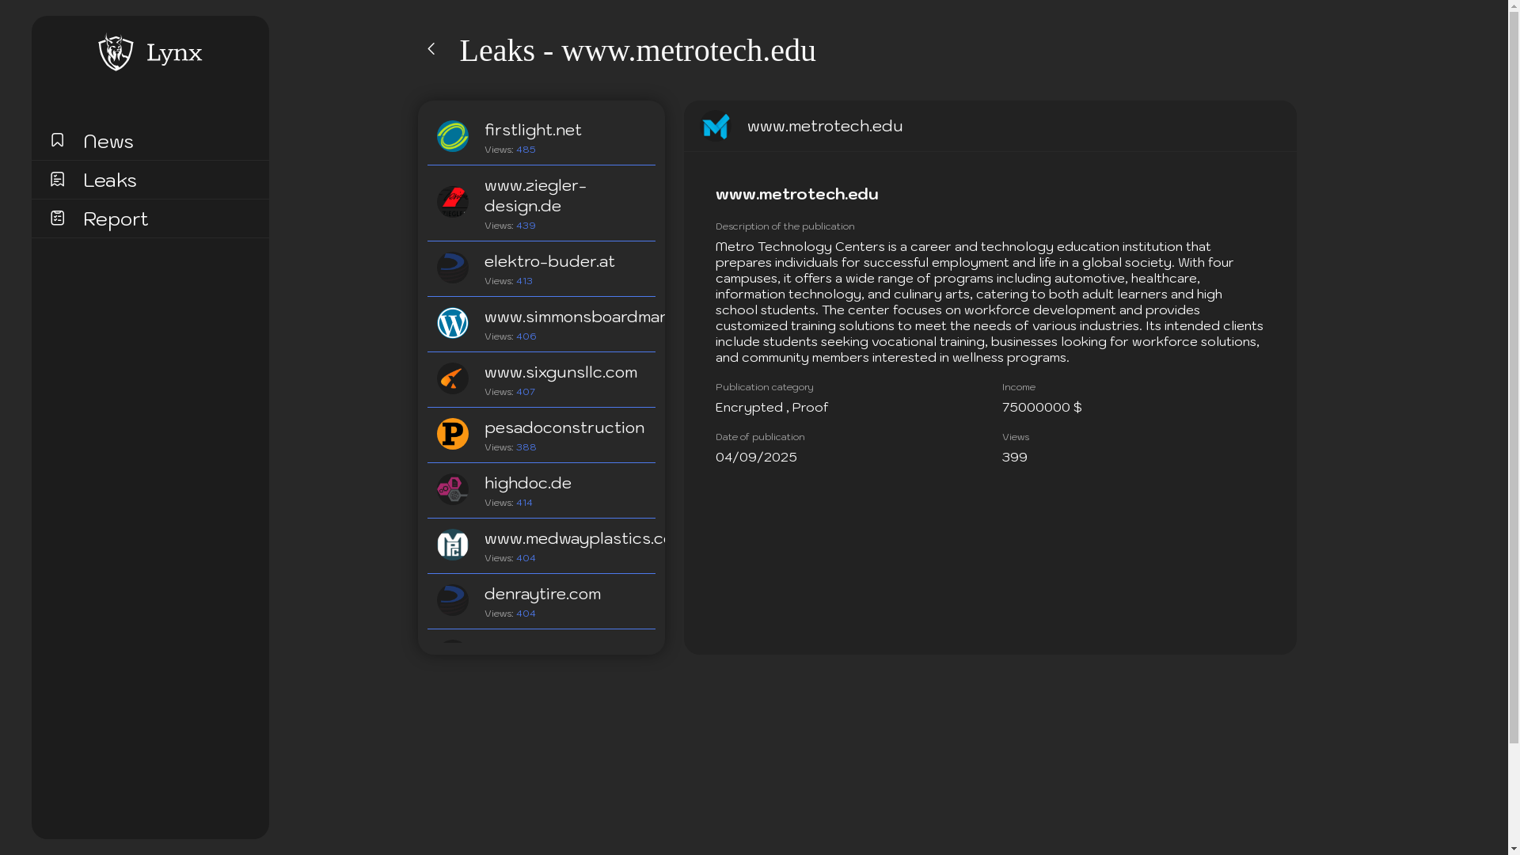This screenshot has width=1520, height=855.
Task: Click the orange P icon for pesadoconstruction
Action: [452, 434]
